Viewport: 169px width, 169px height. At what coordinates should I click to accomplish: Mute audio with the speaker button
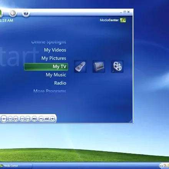pos(34,119)
